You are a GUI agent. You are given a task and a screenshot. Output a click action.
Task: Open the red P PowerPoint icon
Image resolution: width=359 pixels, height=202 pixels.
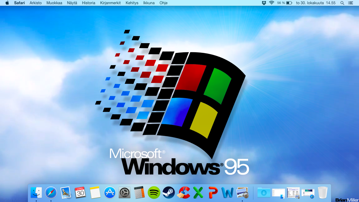[x=213, y=193]
